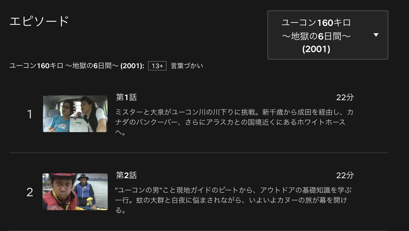The image size is (409, 231).
Task: Play episode 1 thumbnail with men in car
Action: (x=75, y=114)
